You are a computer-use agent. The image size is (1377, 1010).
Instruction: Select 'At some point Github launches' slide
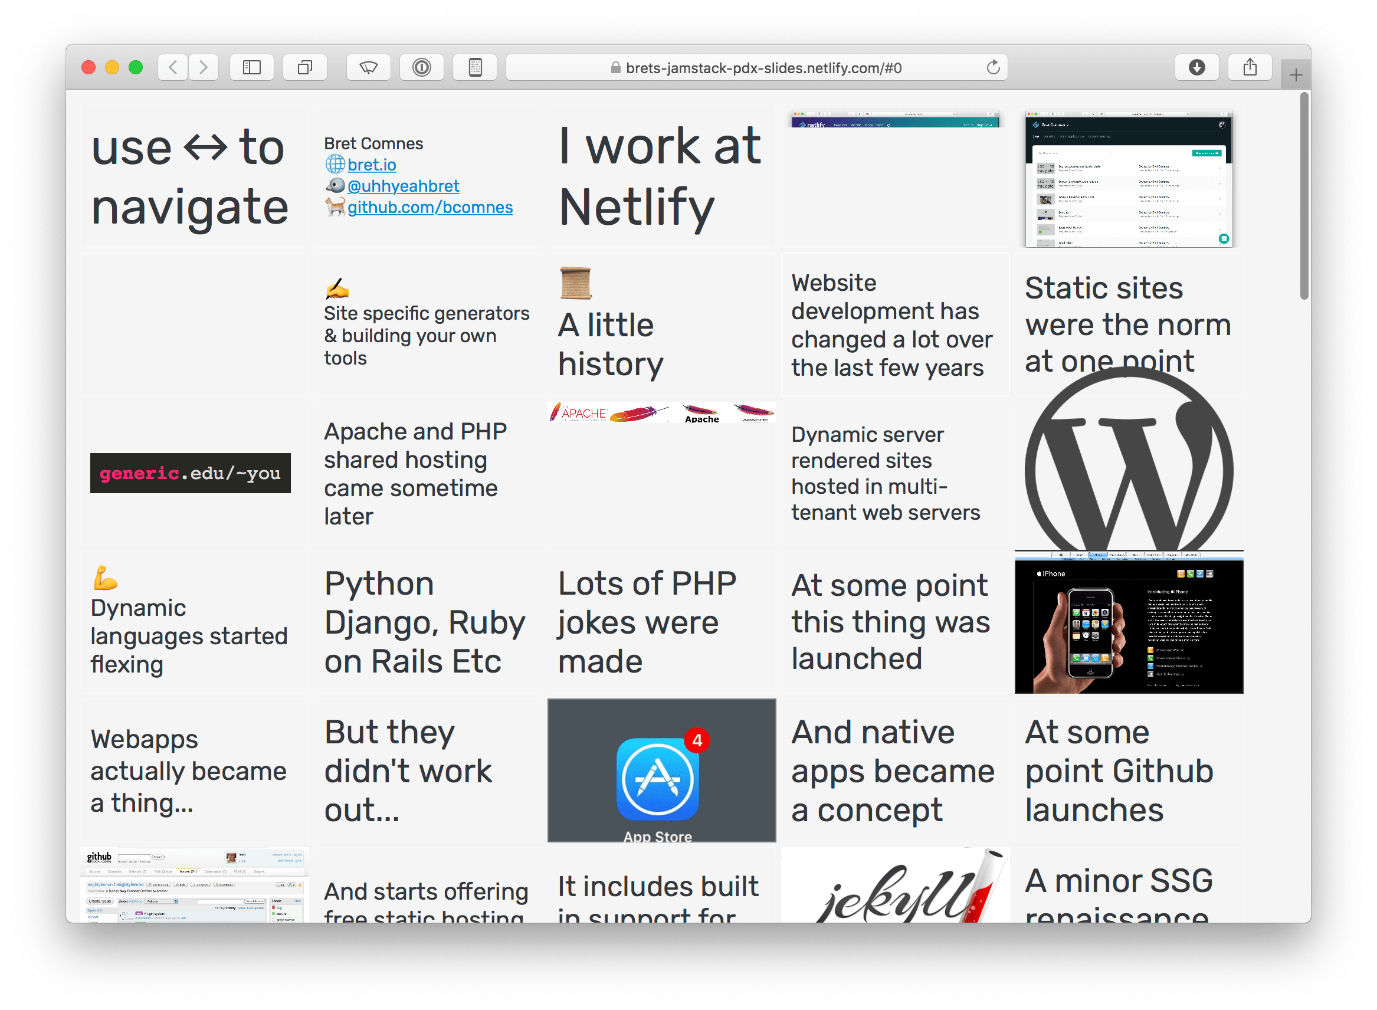click(x=1129, y=770)
